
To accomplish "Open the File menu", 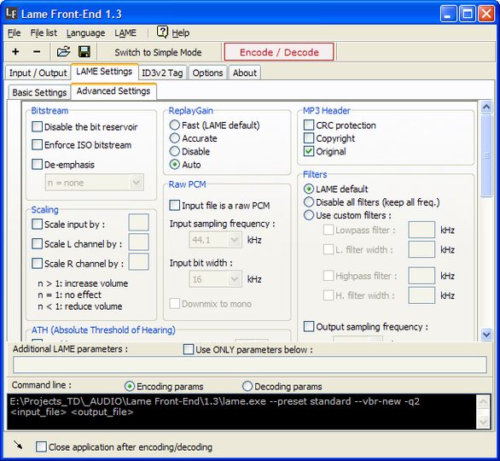I will (x=14, y=32).
